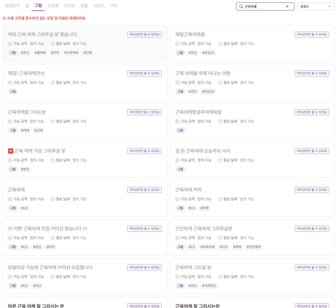Click #전신LD tag on 제발근육여캐좀
This screenshot has width=336, height=308.
point(208,53)
